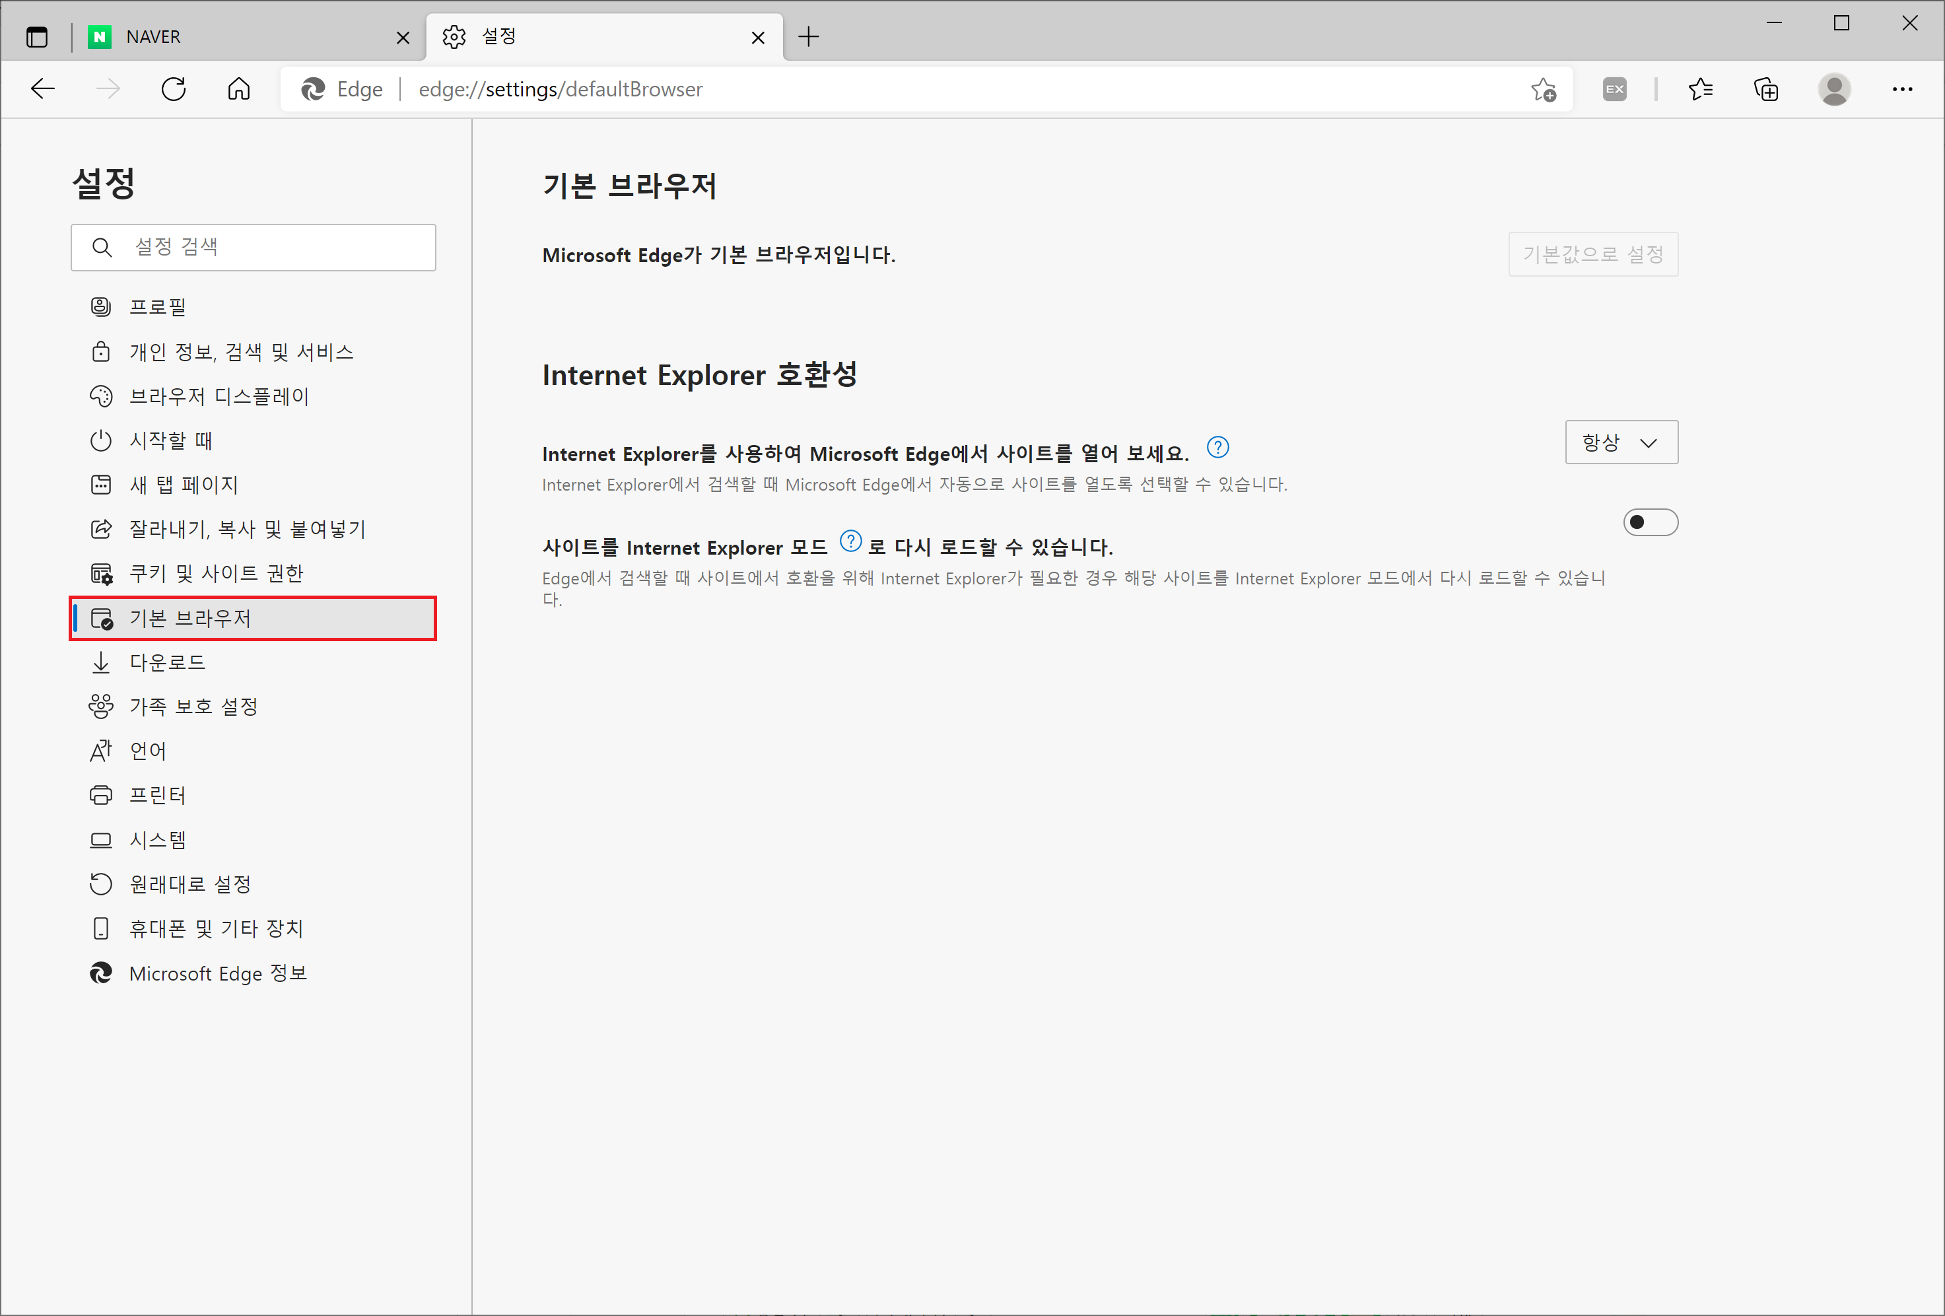Go back with the back arrow
This screenshot has width=1945, height=1316.
click(x=42, y=88)
